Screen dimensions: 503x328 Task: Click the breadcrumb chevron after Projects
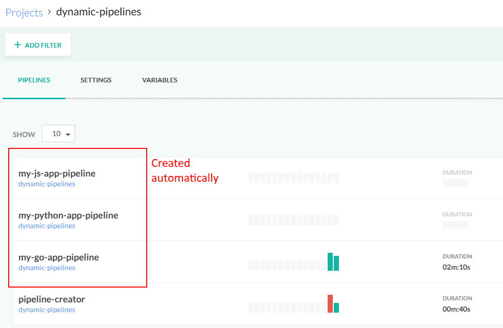50,12
